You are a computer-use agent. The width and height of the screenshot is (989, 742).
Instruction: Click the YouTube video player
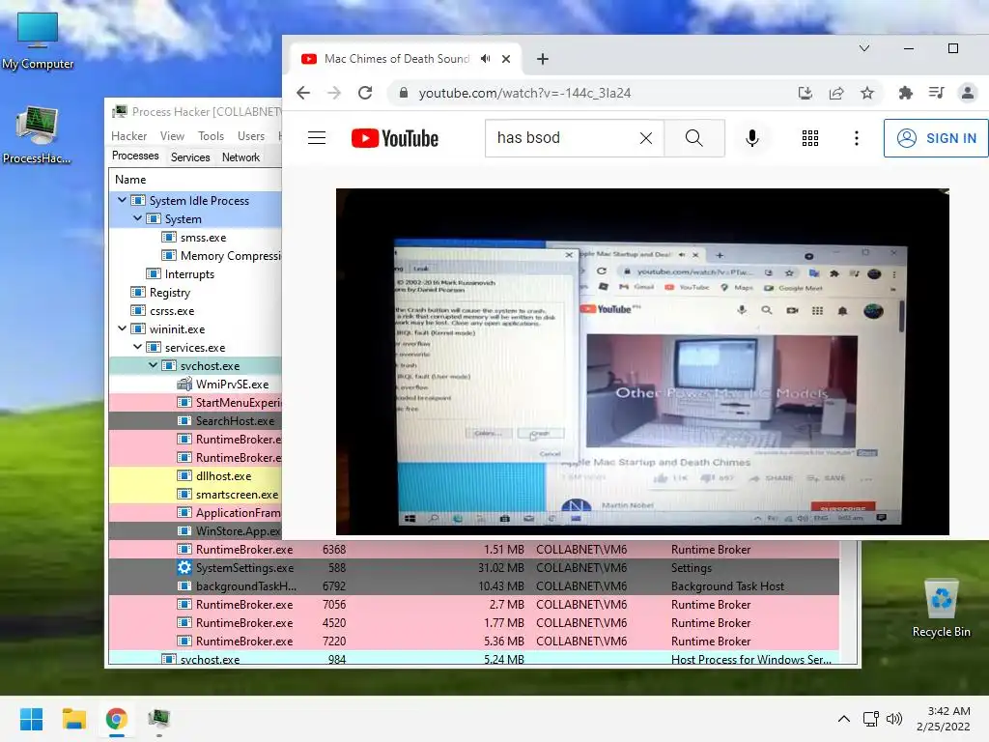click(x=642, y=361)
